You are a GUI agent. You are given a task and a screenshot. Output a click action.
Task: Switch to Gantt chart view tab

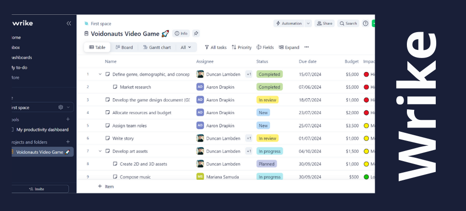click(157, 47)
